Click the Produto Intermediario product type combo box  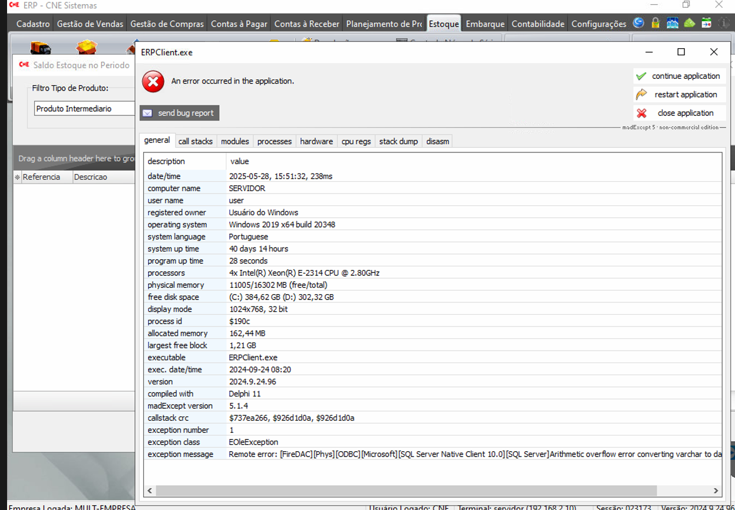pyautogui.click(x=84, y=109)
